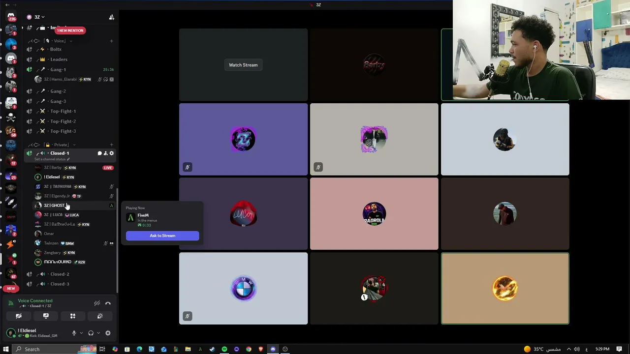
Task: Open 3Z server dropdown menu
Action: pos(39,17)
